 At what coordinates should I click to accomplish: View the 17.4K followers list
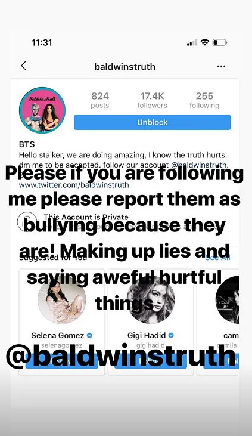pos(153,100)
